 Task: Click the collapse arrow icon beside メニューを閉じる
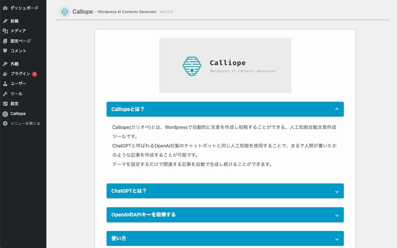(5, 124)
